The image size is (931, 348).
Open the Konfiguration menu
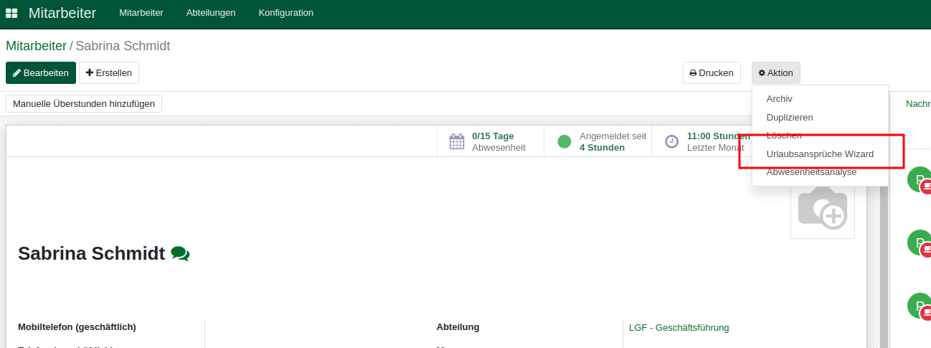pyautogui.click(x=285, y=13)
